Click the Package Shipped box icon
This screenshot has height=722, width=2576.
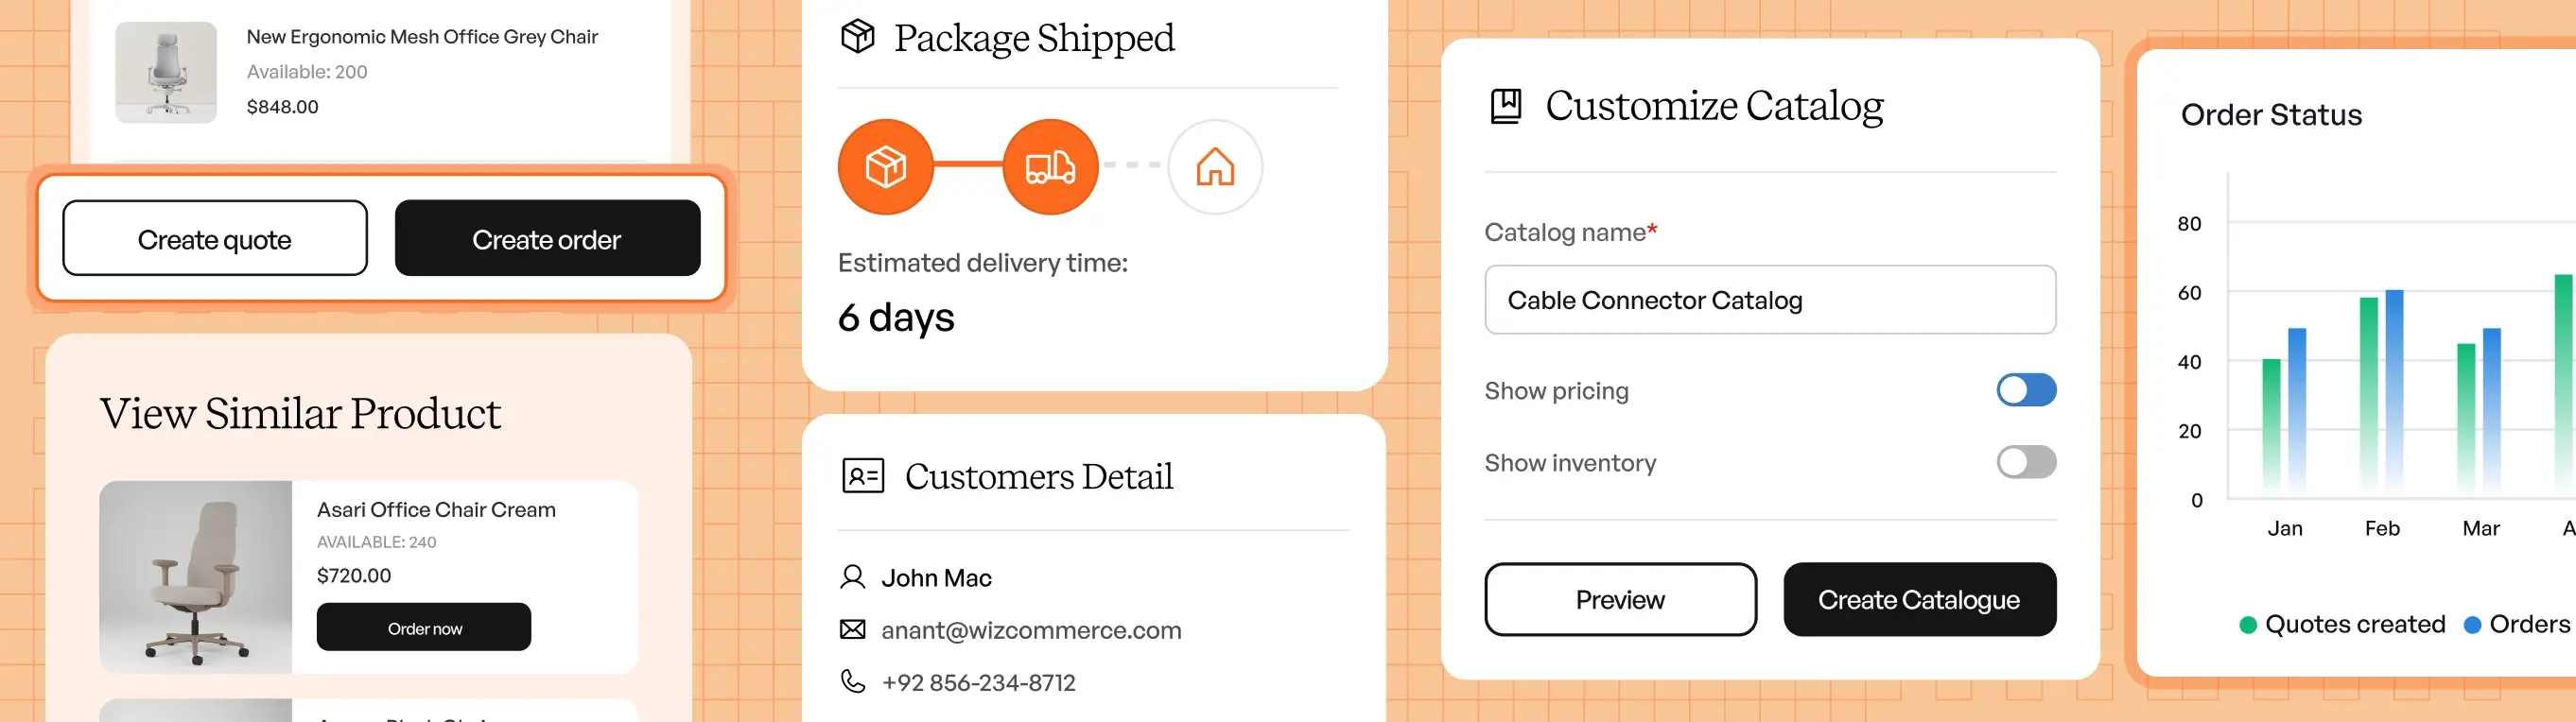pyautogui.click(x=857, y=37)
